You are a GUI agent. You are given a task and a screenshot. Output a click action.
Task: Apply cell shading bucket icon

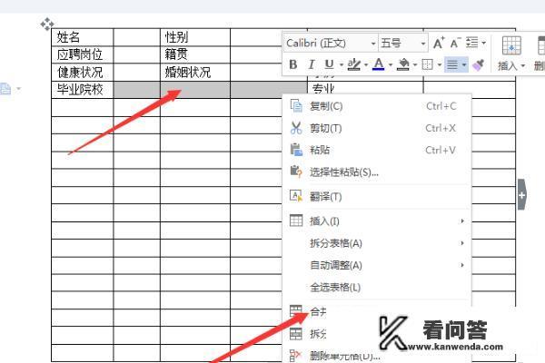click(402, 64)
